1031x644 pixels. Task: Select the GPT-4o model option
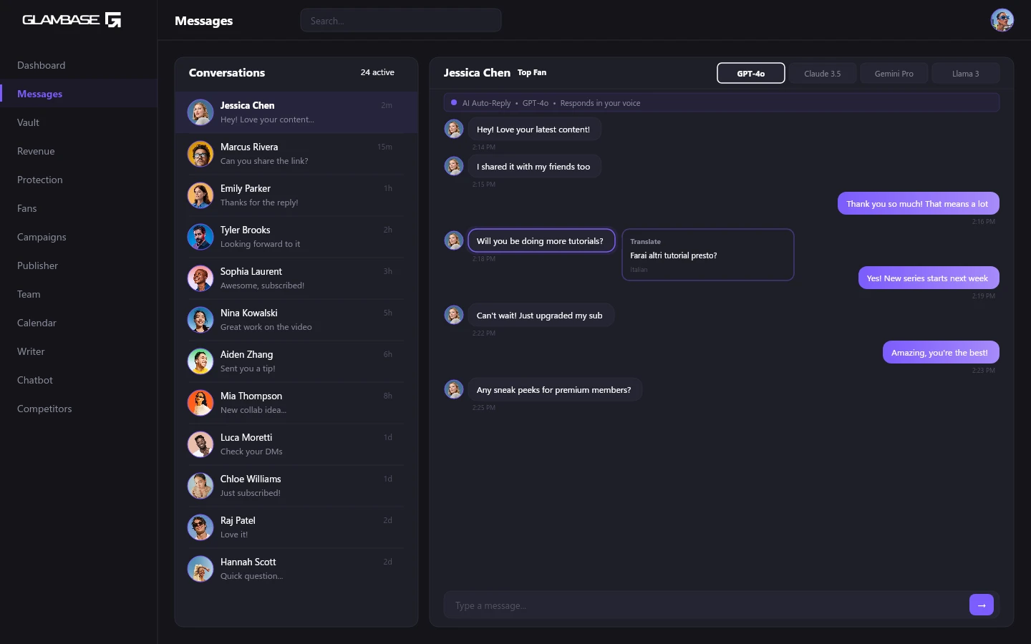(750, 73)
